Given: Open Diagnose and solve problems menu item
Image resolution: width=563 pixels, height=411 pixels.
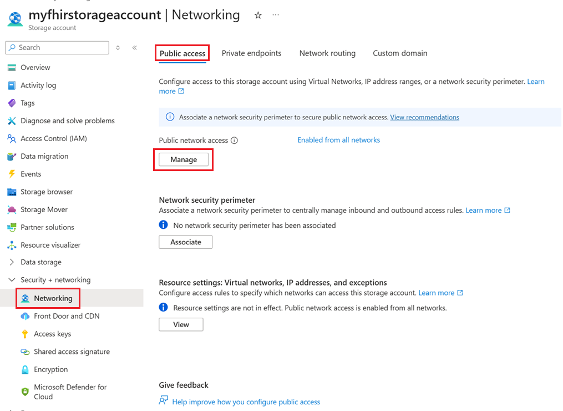Looking at the screenshot, I should (x=68, y=121).
